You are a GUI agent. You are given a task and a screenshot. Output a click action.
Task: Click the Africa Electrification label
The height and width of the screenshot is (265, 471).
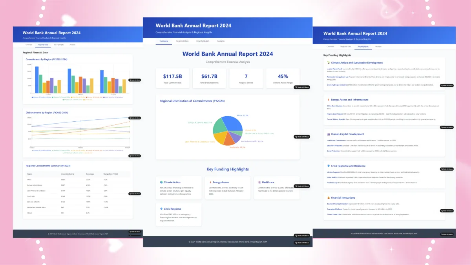pyautogui.click(x=334, y=106)
